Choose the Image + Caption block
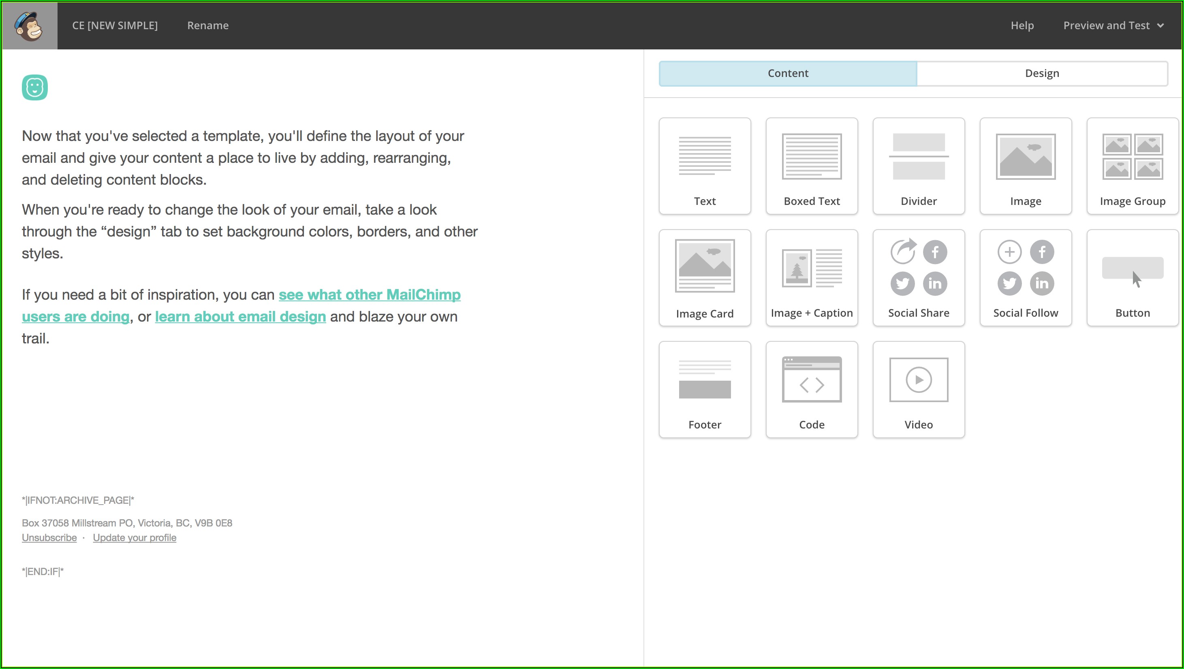This screenshot has width=1184, height=669. click(812, 278)
